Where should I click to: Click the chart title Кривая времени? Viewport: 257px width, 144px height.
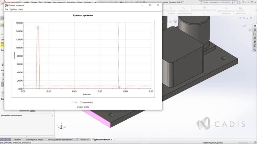coord(83,15)
